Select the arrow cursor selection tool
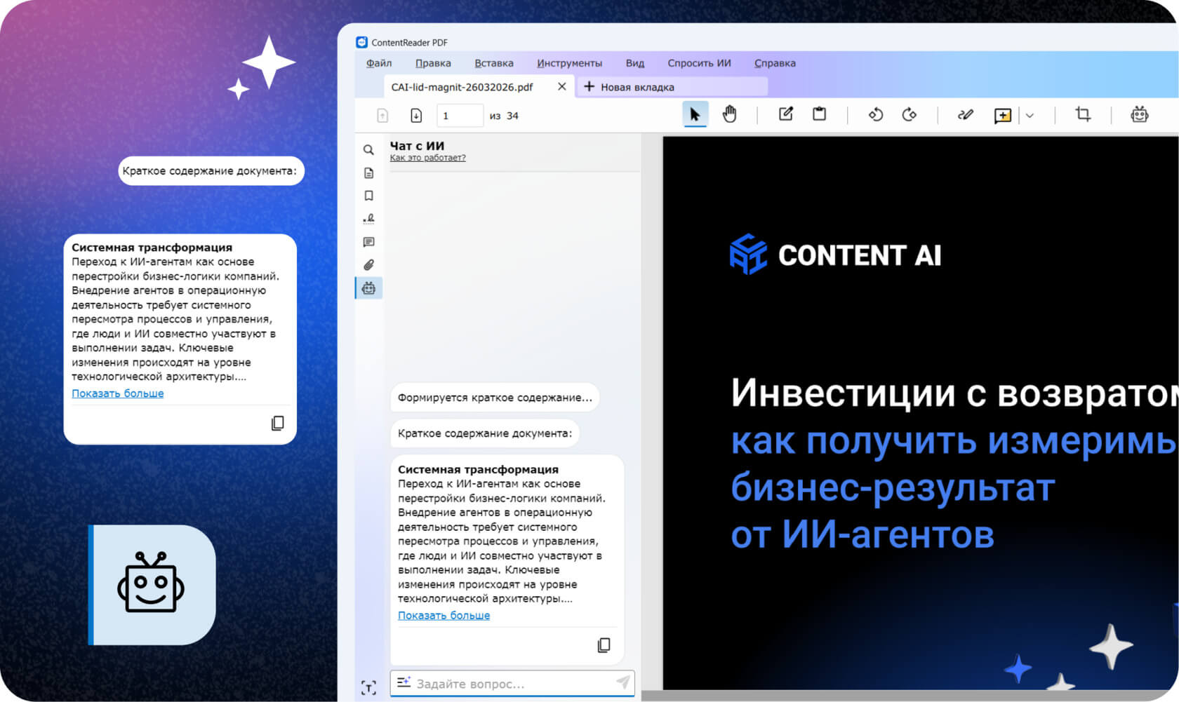 click(x=695, y=114)
